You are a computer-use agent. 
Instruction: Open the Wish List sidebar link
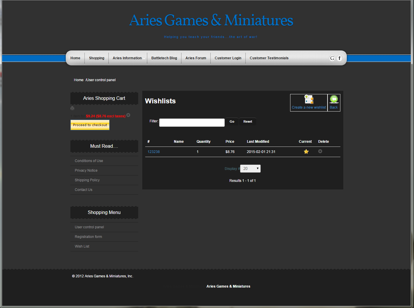point(82,246)
